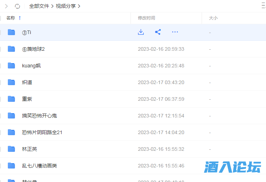Sort by the 名称 column header
This screenshot has width=266, height=182.
coord(11,18)
